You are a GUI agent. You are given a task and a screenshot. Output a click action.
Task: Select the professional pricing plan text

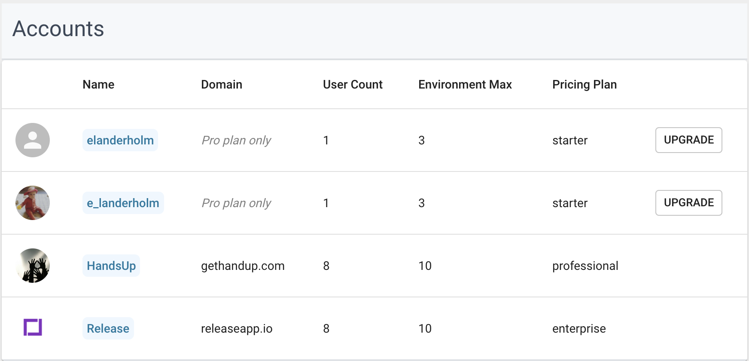point(585,266)
